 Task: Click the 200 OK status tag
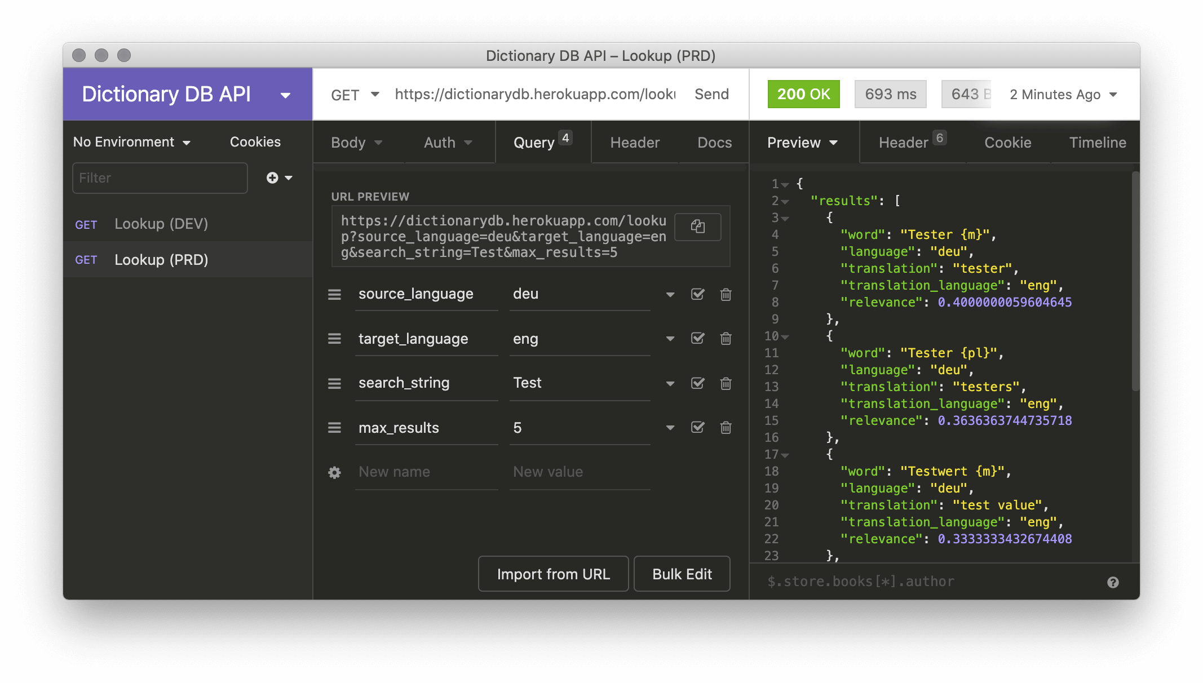(x=803, y=94)
